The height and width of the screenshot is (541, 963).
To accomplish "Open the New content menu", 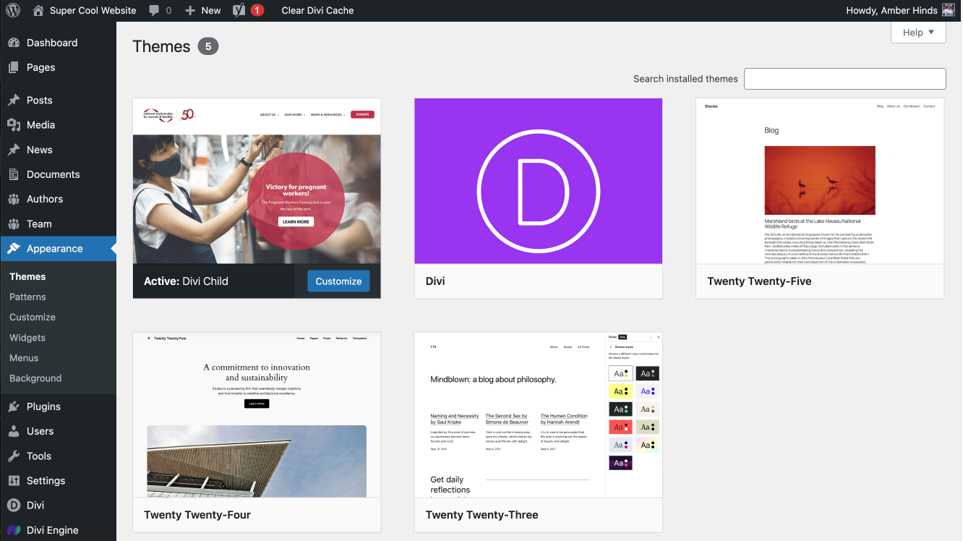I will [202, 10].
